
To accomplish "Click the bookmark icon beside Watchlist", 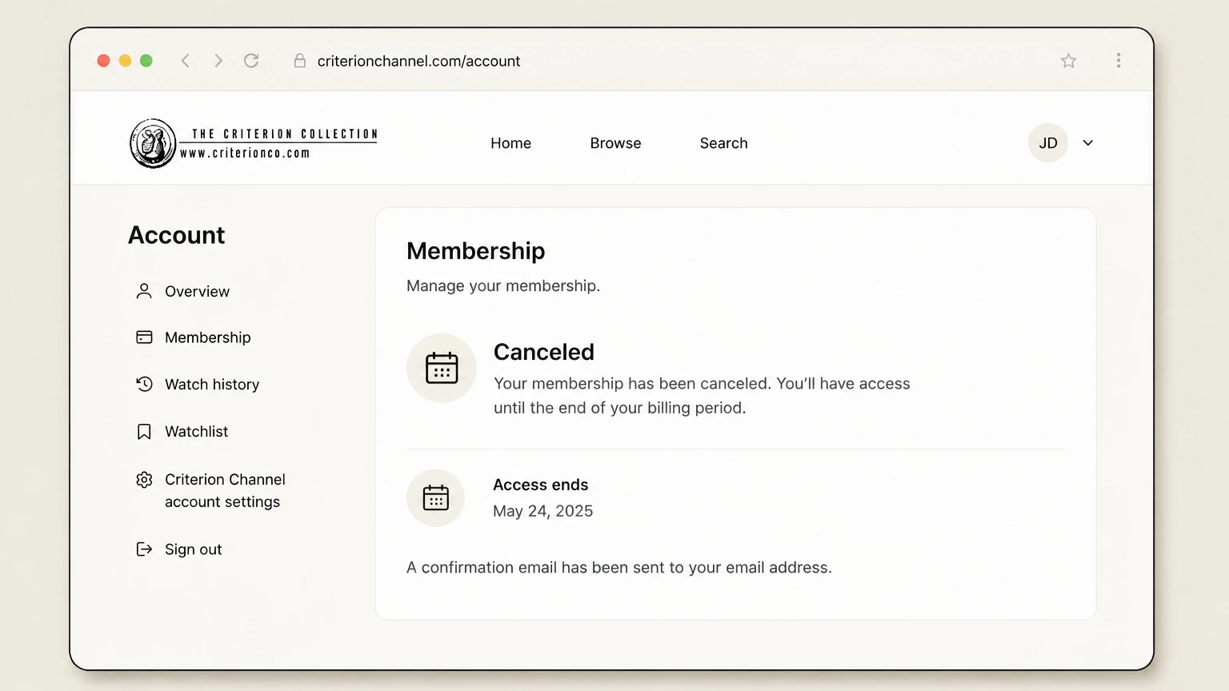I will [144, 432].
